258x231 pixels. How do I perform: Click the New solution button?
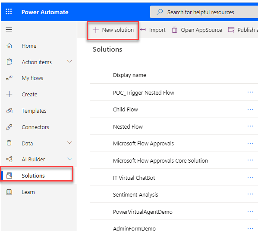click(113, 30)
